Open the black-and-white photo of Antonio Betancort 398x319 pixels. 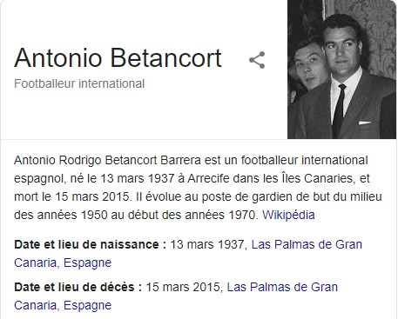pyautogui.click(x=341, y=70)
